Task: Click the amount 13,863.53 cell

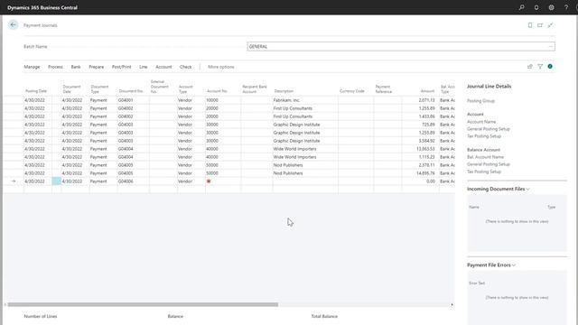Action: point(421,149)
